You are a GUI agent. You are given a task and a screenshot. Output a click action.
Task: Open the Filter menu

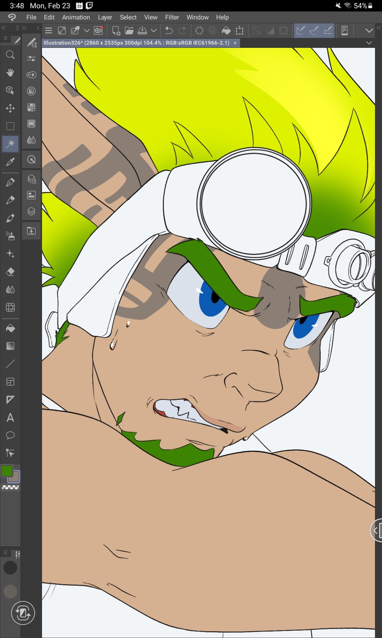pyautogui.click(x=172, y=17)
